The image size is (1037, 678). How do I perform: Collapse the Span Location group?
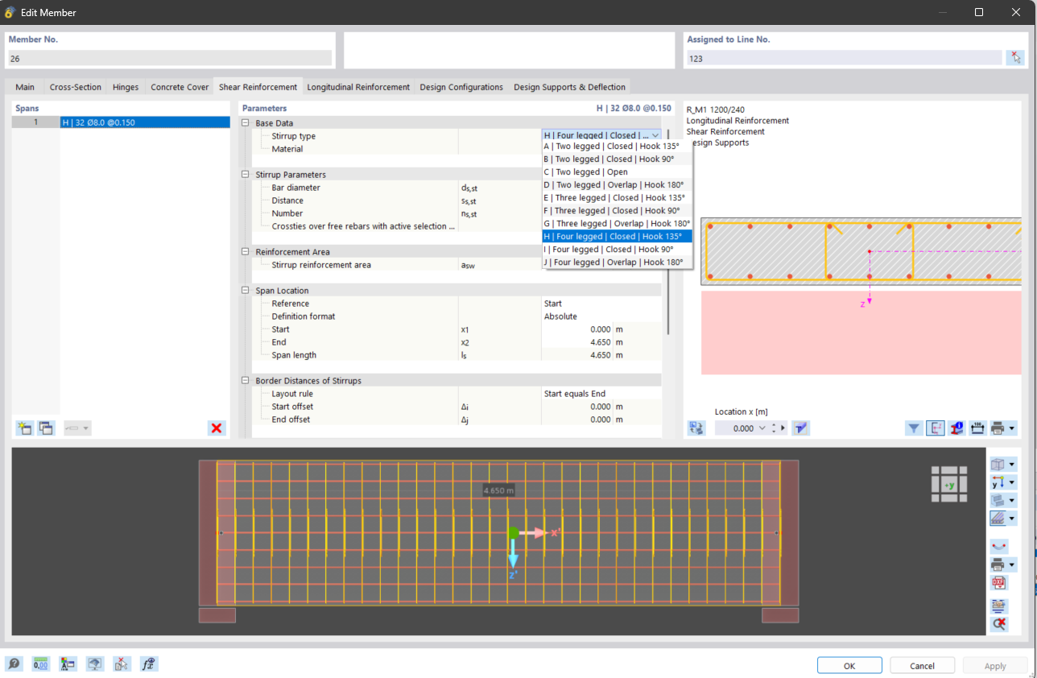[x=246, y=291]
